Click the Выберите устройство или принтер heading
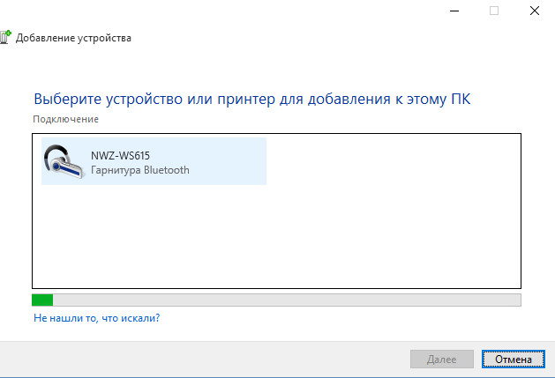Viewport: 555px width, 378px height. click(x=251, y=98)
